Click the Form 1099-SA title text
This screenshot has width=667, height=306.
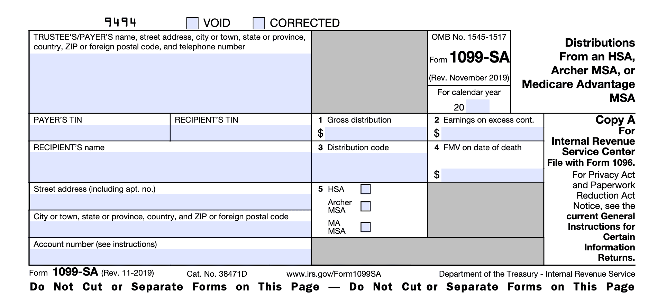point(479,57)
